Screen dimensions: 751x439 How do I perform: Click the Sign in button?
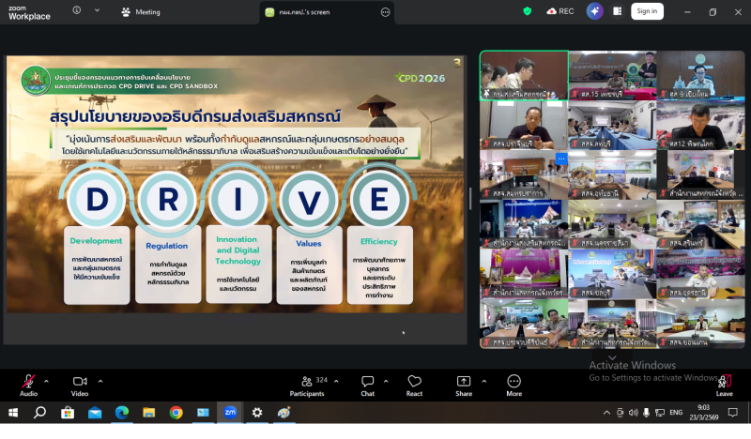tap(646, 11)
